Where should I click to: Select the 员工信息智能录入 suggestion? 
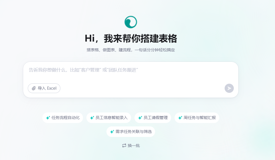[109, 118]
